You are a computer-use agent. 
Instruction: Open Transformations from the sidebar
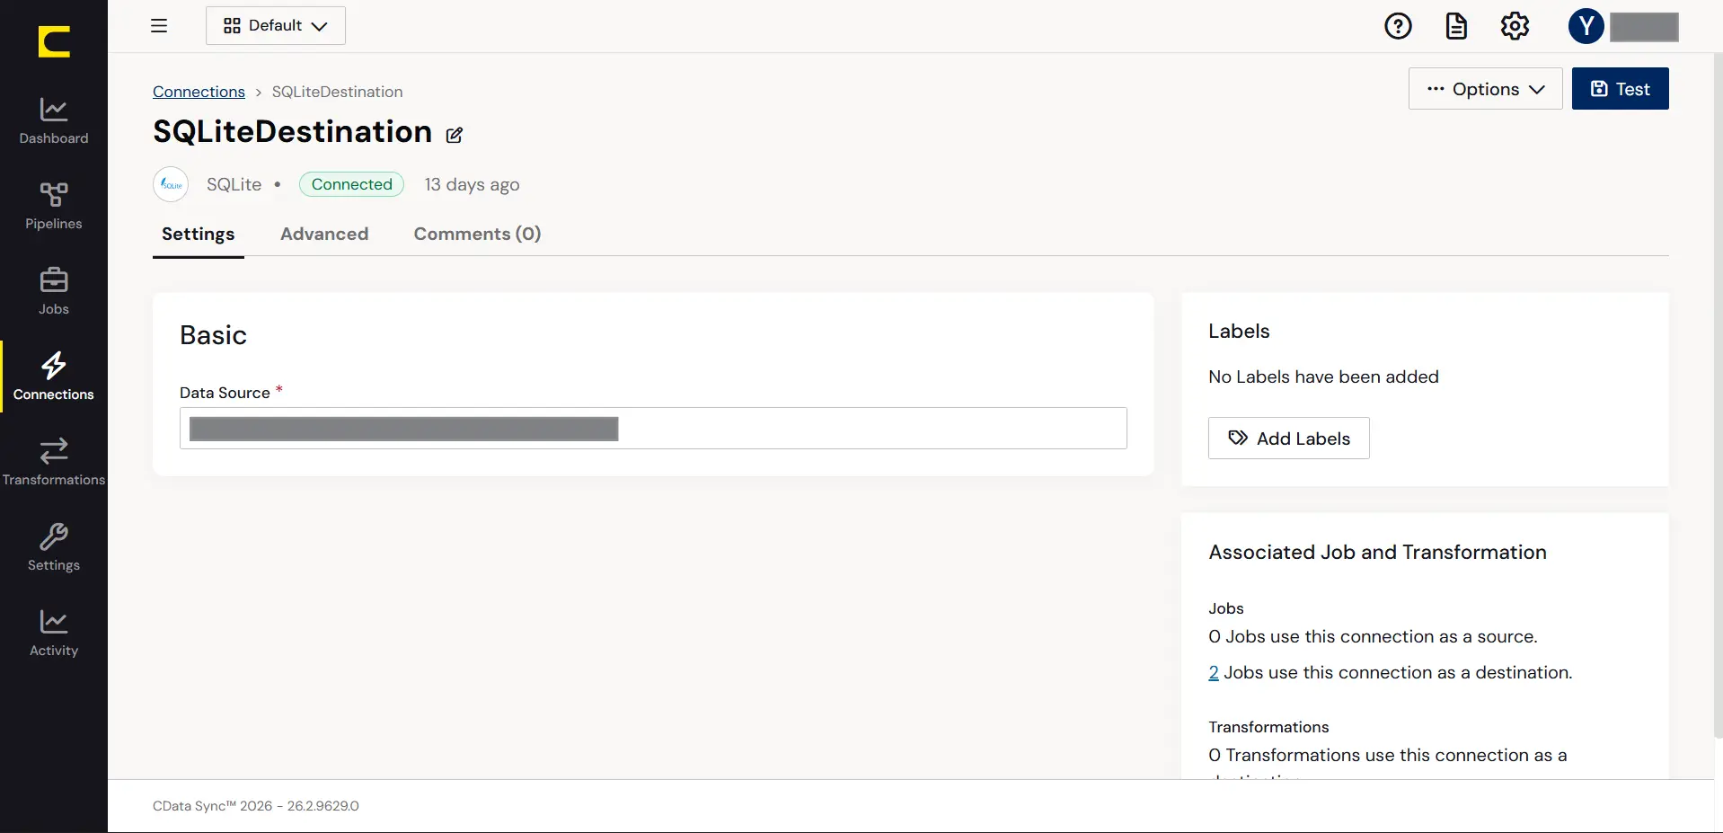(54, 463)
